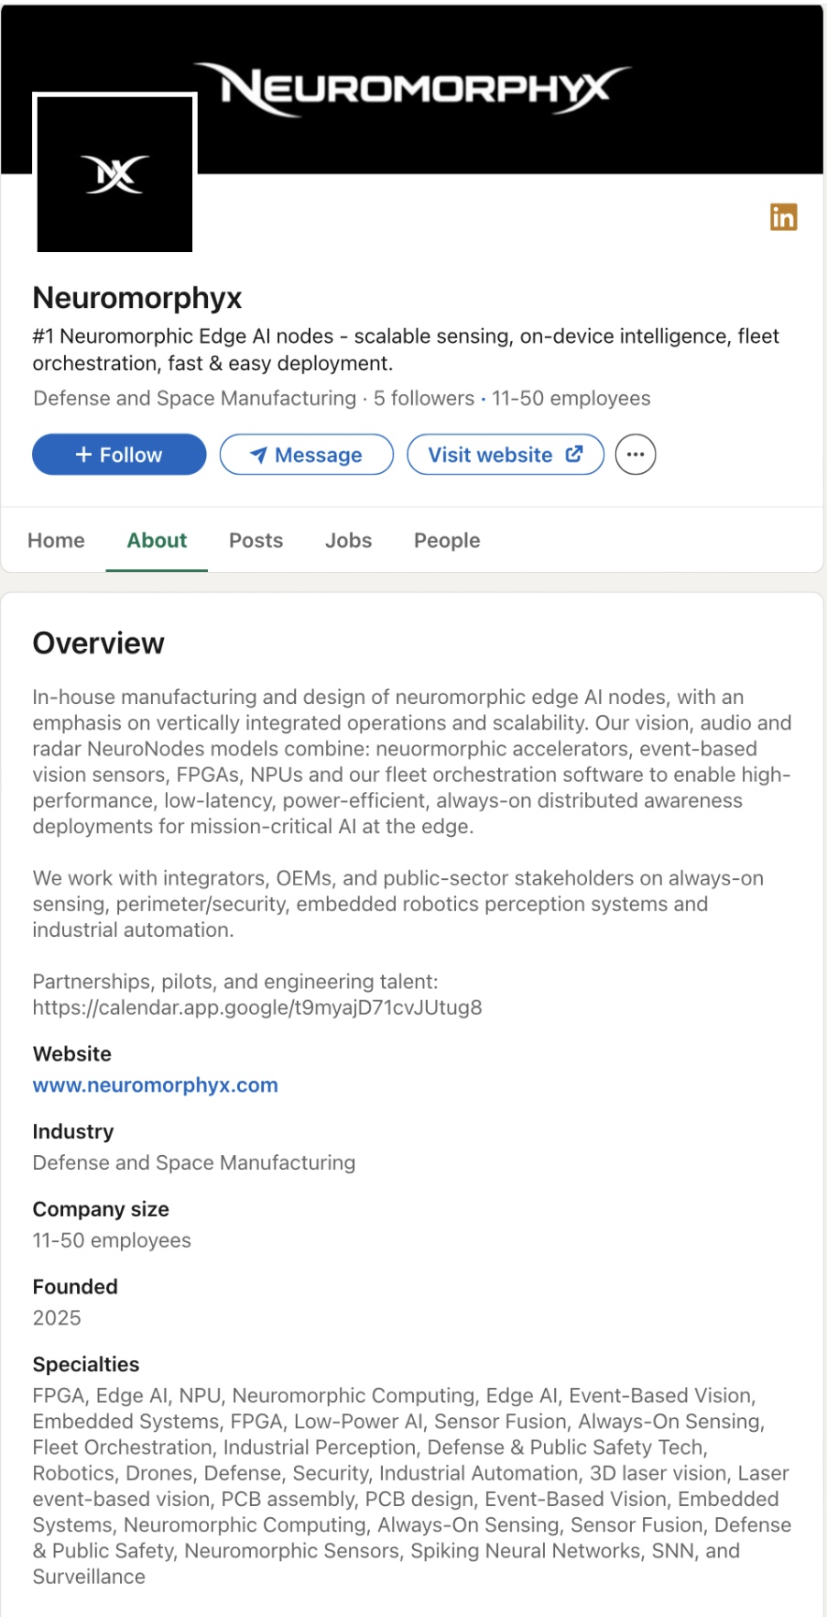Click the gold LinkedIn badge icon
The height and width of the screenshot is (1617, 827).
coord(783,217)
